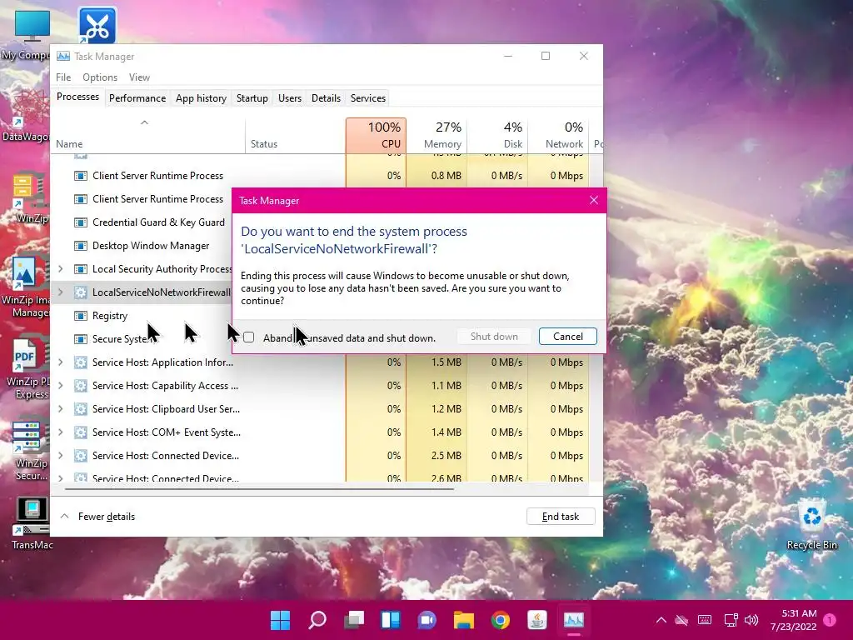Open the Chat taskbar icon
Screen dimensions: 853x640
click(427, 620)
